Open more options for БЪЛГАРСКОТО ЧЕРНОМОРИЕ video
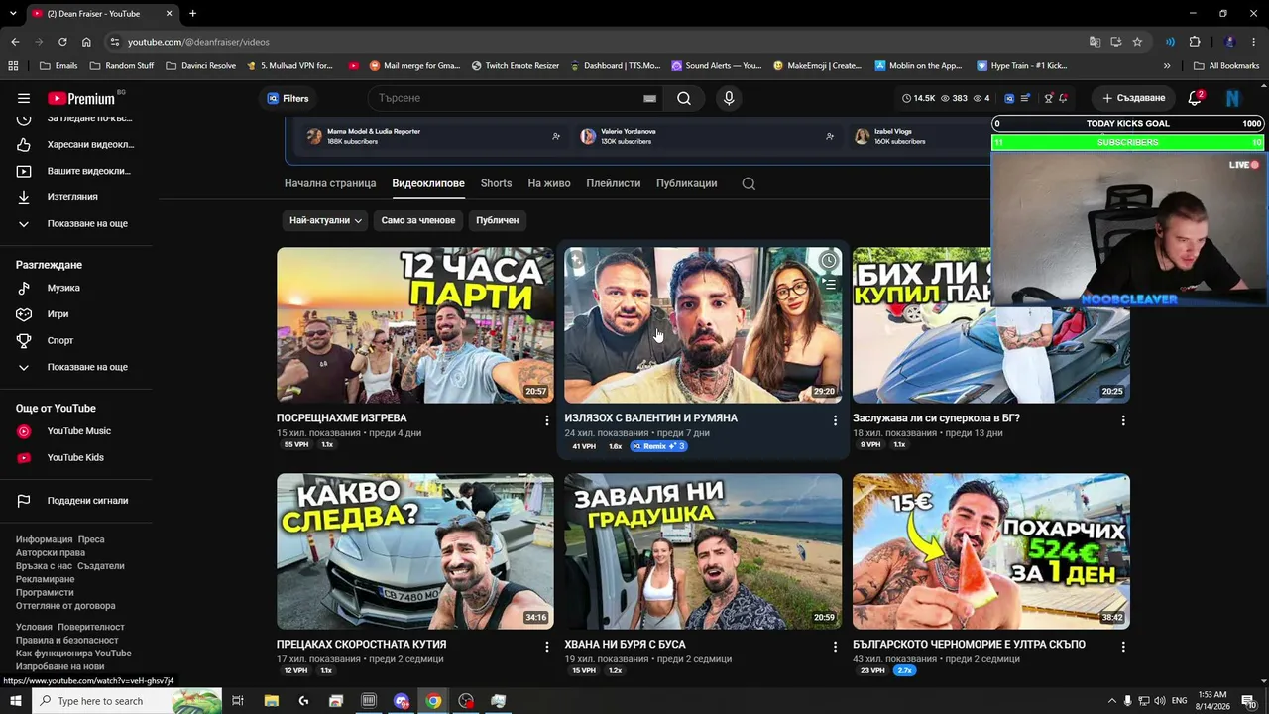Screen dimensions: 1269x714 pos(1122,647)
